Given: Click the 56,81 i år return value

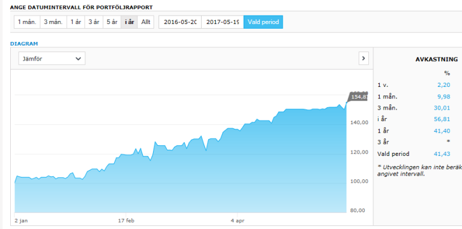Looking at the screenshot, I should 442,119.
